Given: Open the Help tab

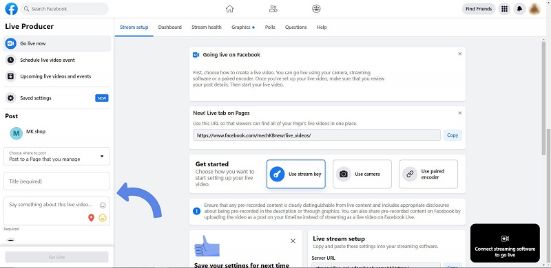Looking at the screenshot, I should [322, 27].
